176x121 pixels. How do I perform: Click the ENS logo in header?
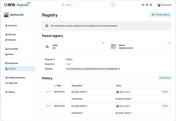tap(9, 5)
